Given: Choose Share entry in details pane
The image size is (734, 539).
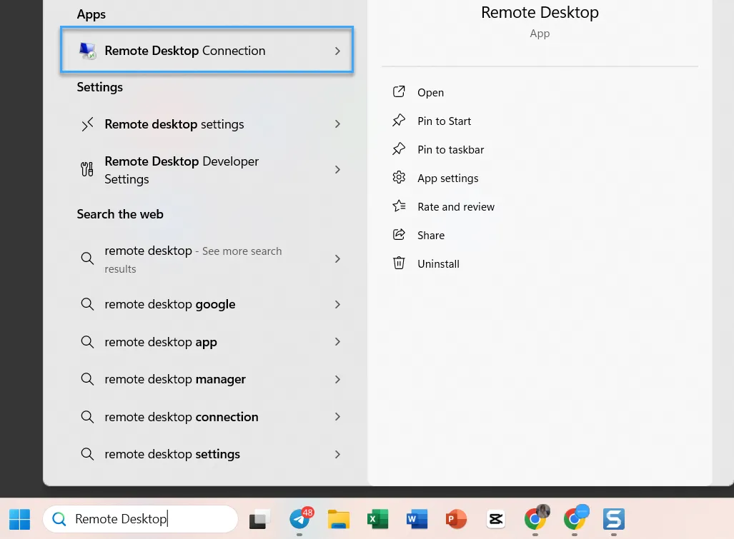Looking at the screenshot, I should pyautogui.click(x=431, y=235).
